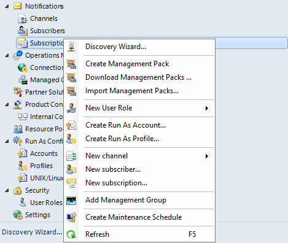Click the New subscriber person icon
The image size is (288, 243).
coord(71,169)
